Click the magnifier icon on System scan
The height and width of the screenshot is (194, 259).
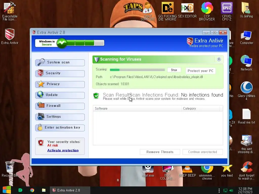click(x=41, y=62)
